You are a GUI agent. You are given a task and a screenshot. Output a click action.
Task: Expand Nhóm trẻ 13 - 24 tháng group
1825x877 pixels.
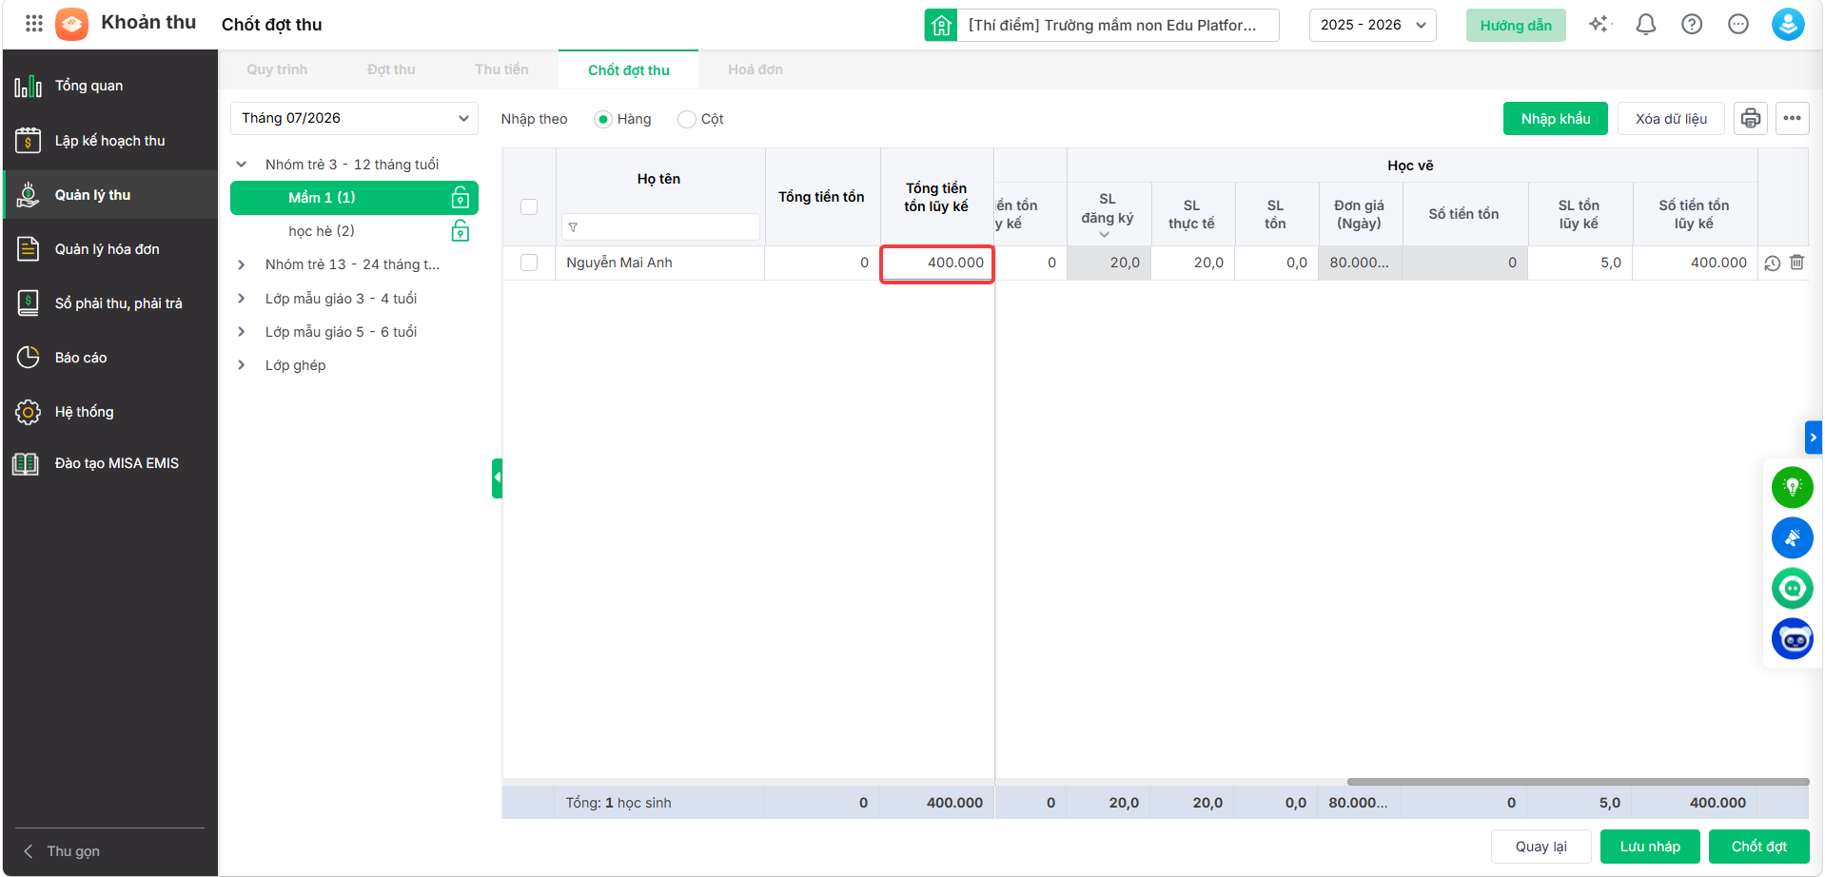tap(242, 264)
